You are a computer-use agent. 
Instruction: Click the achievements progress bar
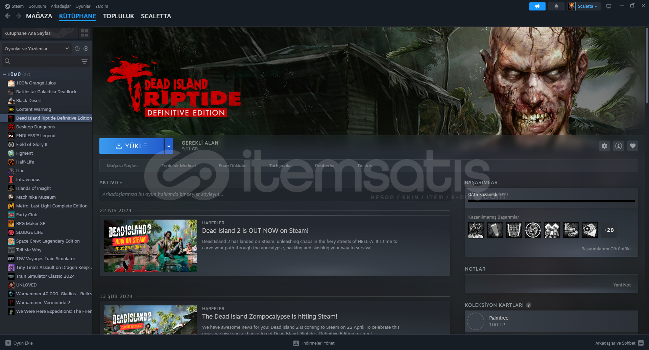(551, 201)
